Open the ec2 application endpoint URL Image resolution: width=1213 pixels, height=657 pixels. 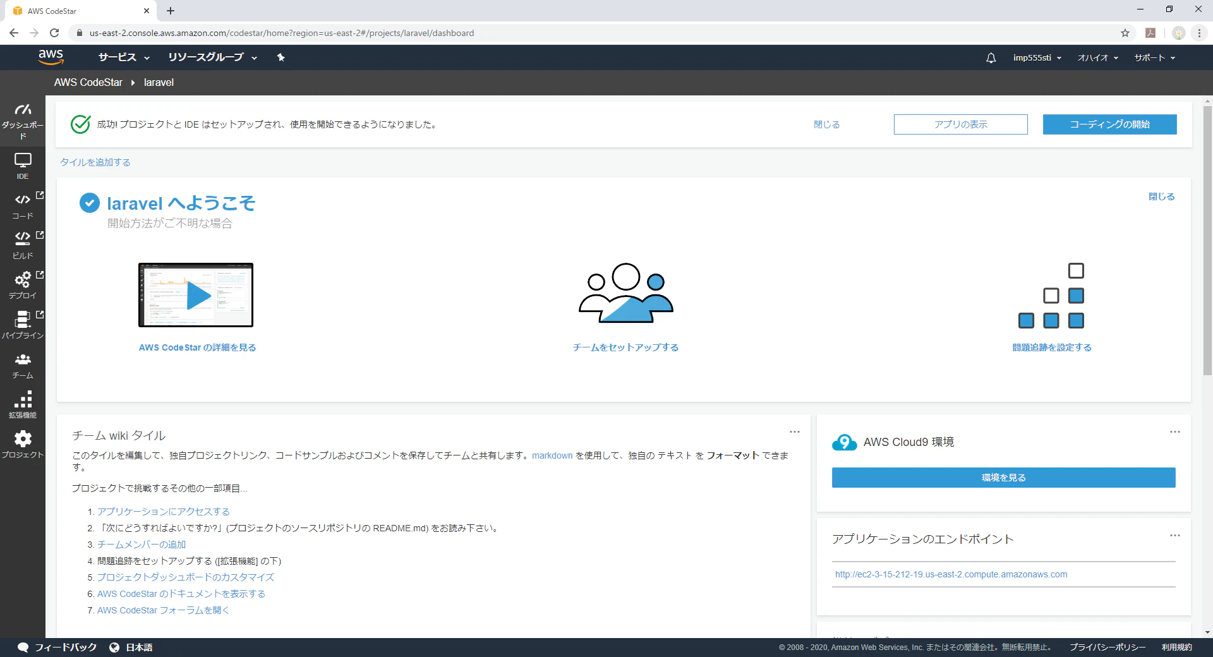pyautogui.click(x=951, y=574)
